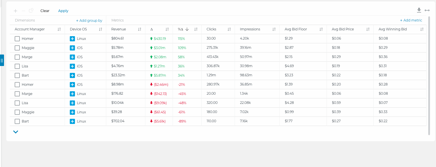Check the Homer Linux row checkbox
The height and width of the screenshot is (167, 436).
[x=17, y=39]
